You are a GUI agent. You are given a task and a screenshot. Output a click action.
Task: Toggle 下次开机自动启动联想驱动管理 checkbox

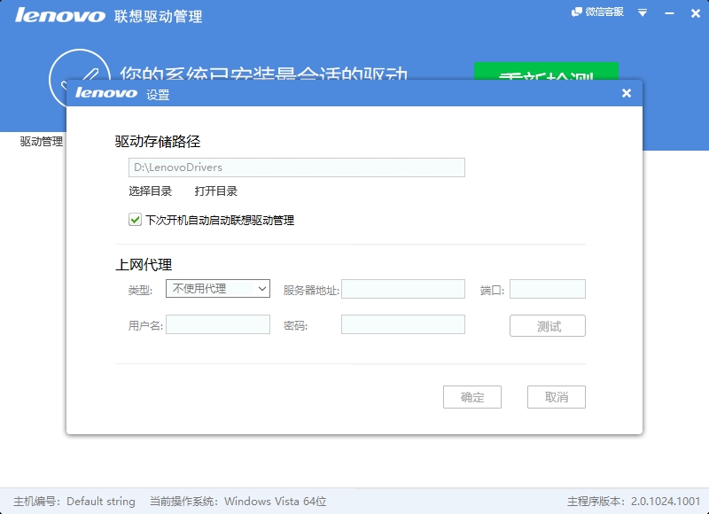(135, 220)
